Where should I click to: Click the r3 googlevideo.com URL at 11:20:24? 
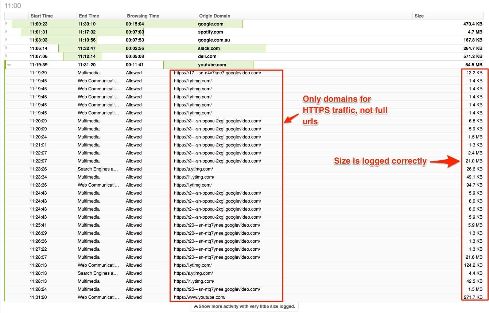coord(217,137)
